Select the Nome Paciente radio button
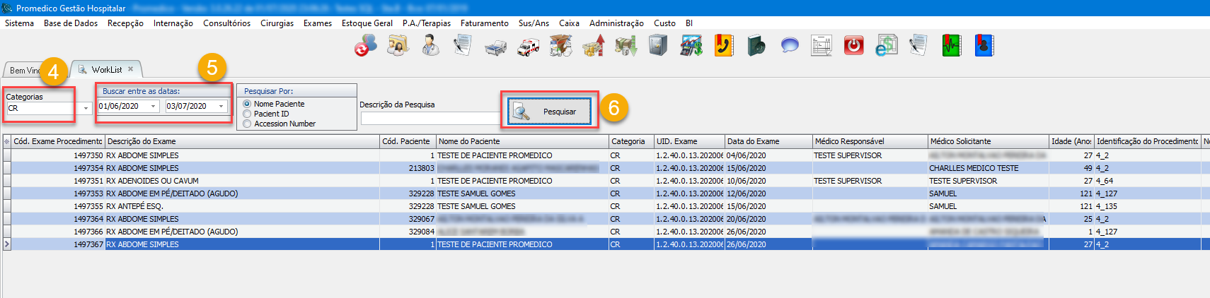This screenshot has height=298, width=1210. (x=247, y=104)
